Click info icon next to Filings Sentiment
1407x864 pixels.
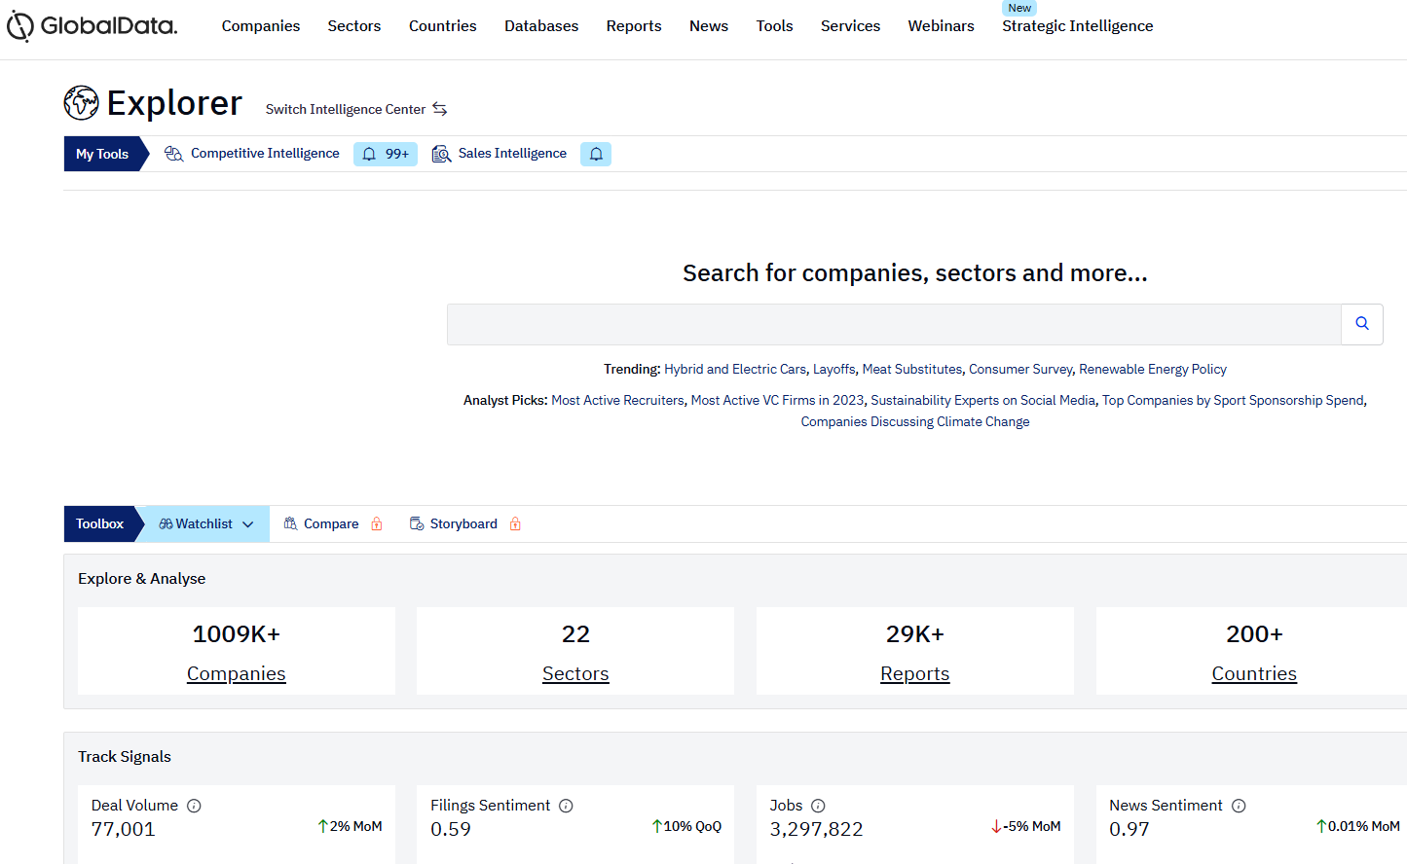coord(566,806)
